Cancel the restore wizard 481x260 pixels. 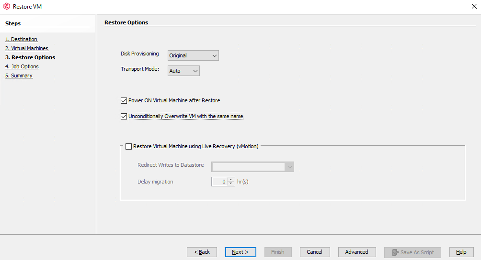(314, 252)
